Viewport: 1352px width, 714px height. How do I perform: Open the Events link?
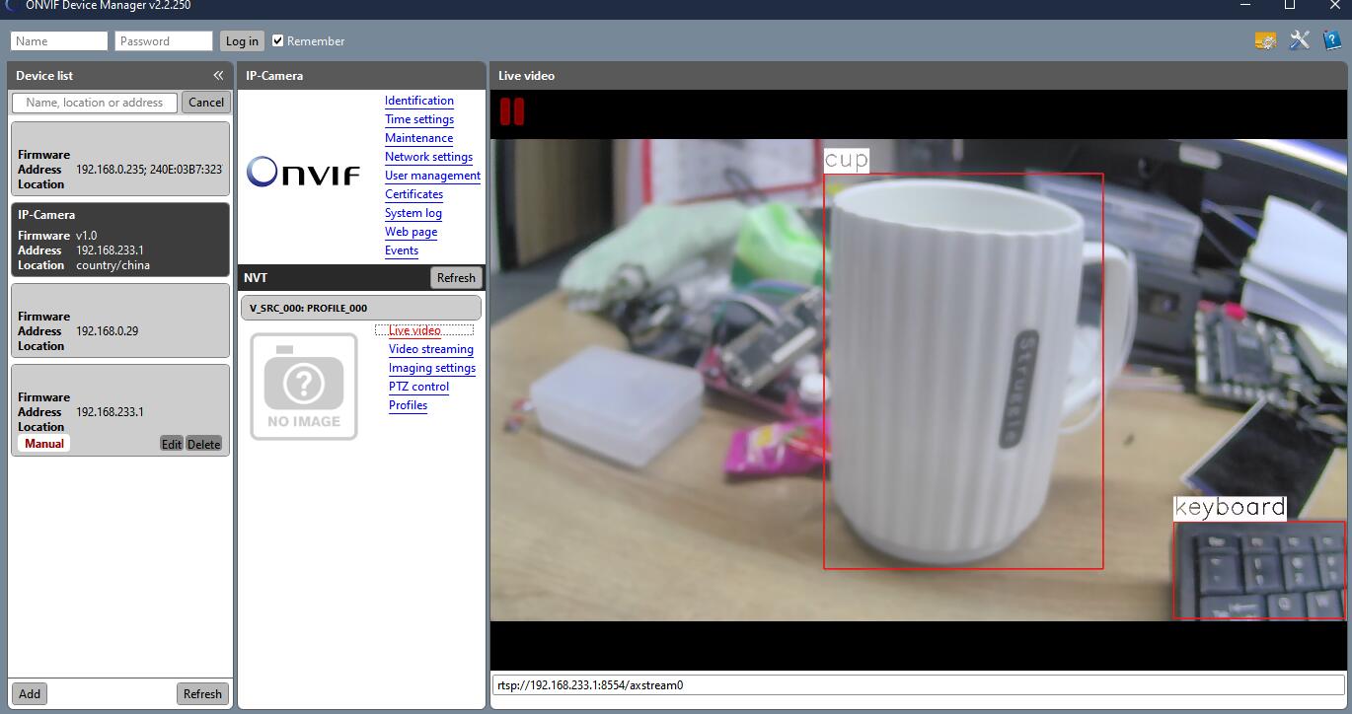[402, 250]
